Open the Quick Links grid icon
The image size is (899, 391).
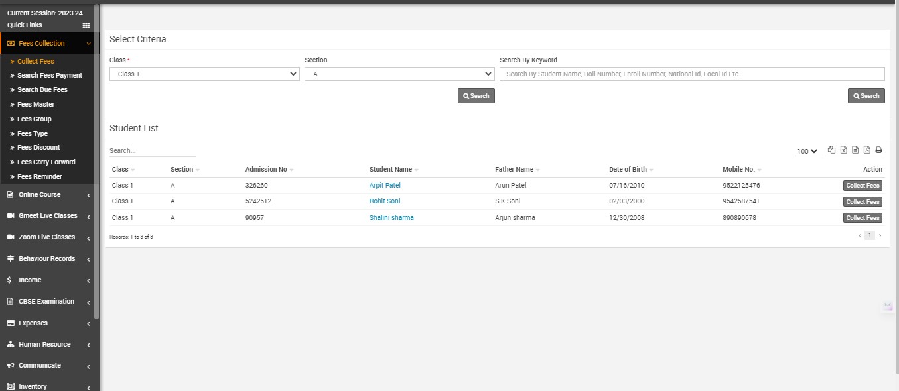coord(86,25)
